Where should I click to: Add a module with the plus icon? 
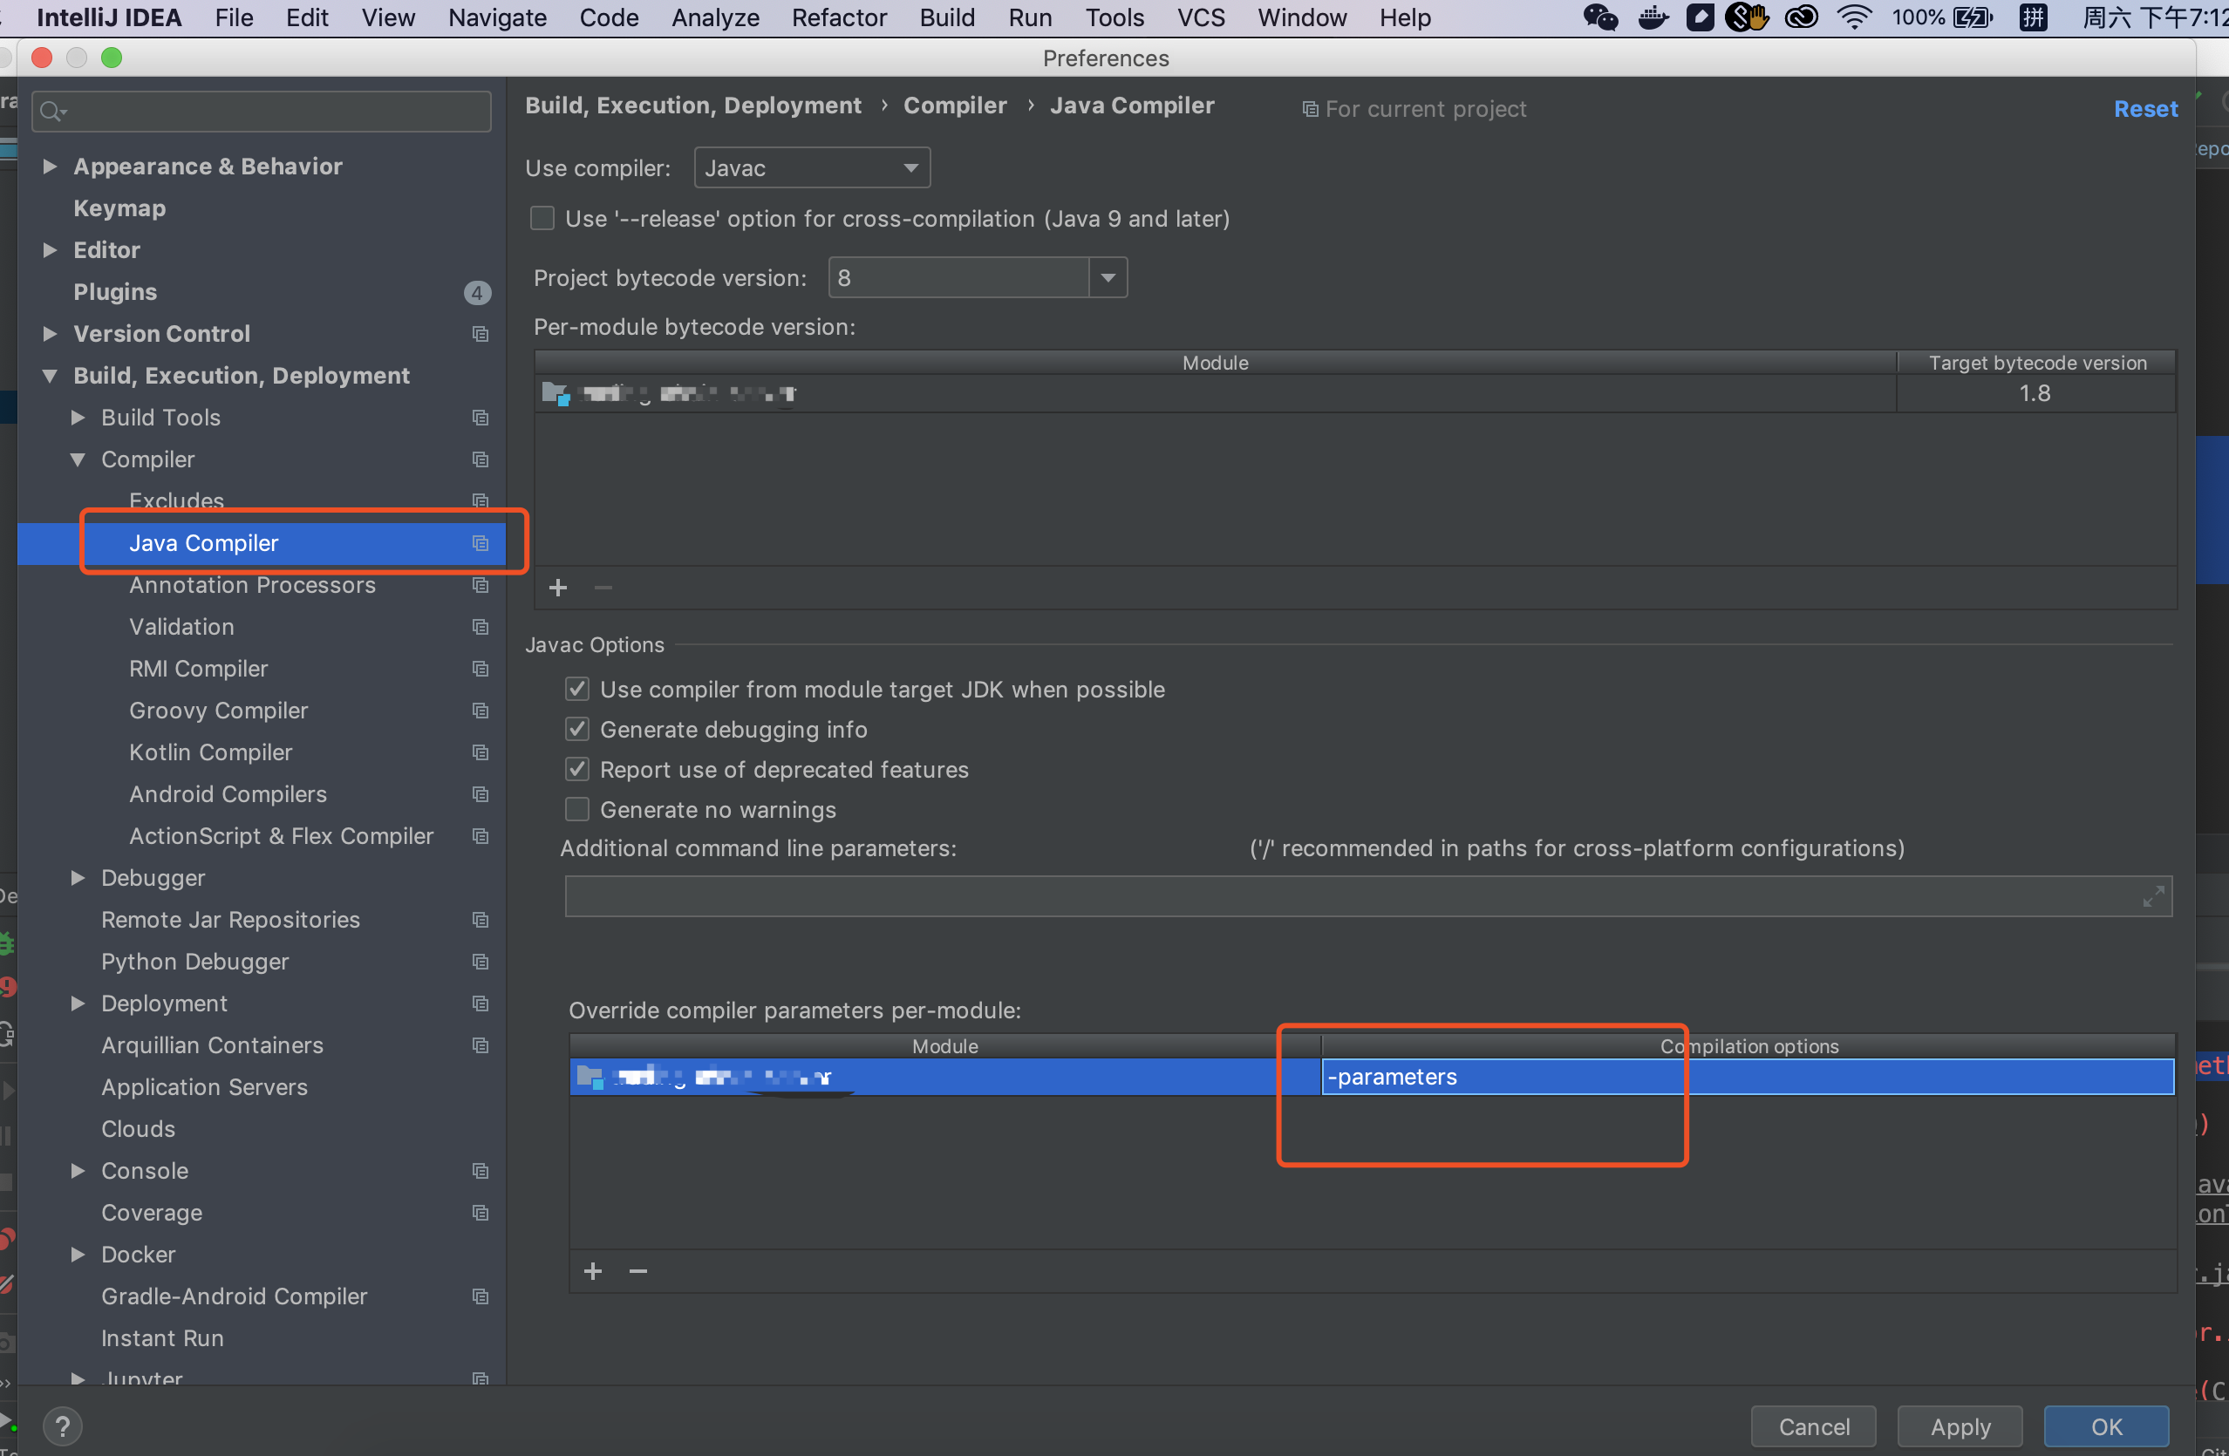click(558, 587)
